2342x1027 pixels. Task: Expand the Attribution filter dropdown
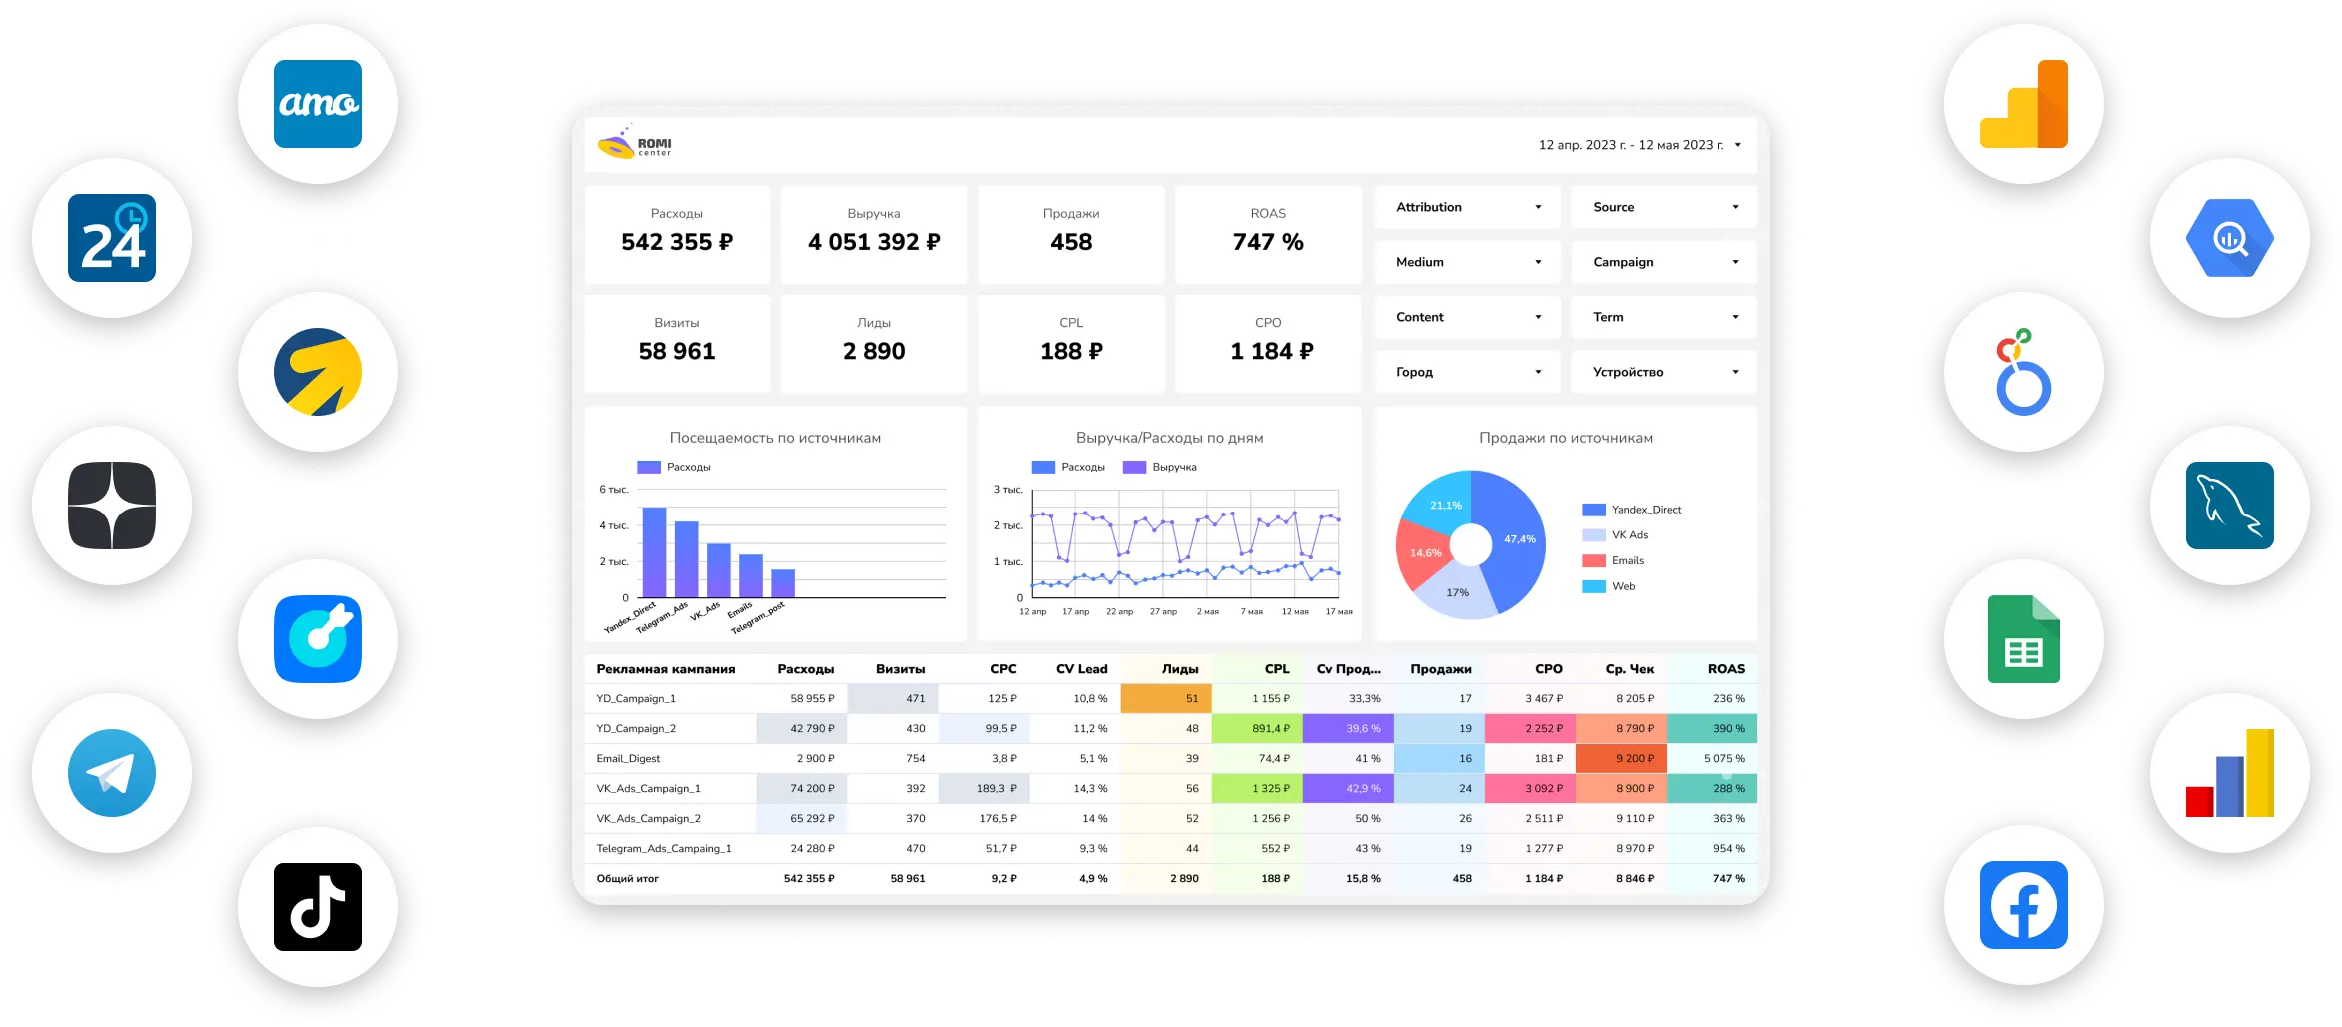tap(1467, 207)
